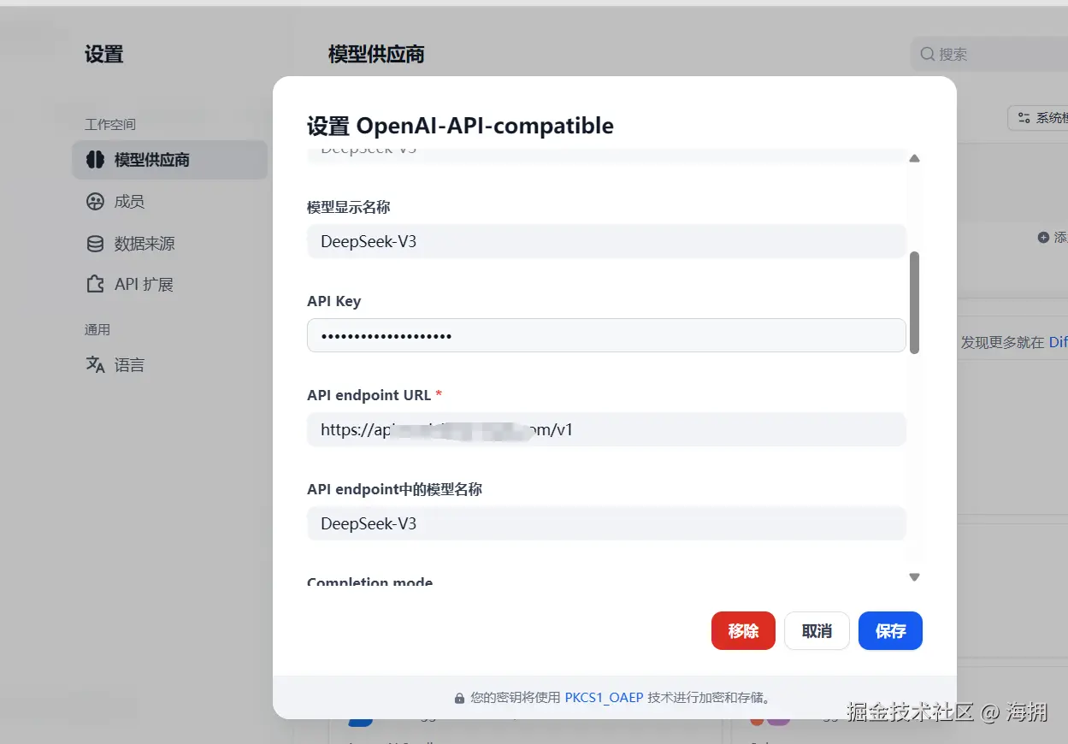1068x744 pixels.
Task: Select the API endpoint URL field
Action: click(606, 429)
